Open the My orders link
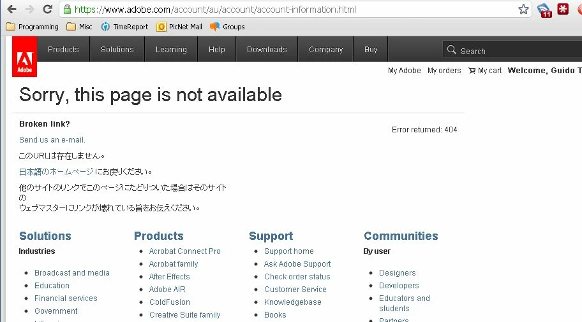 point(444,71)
